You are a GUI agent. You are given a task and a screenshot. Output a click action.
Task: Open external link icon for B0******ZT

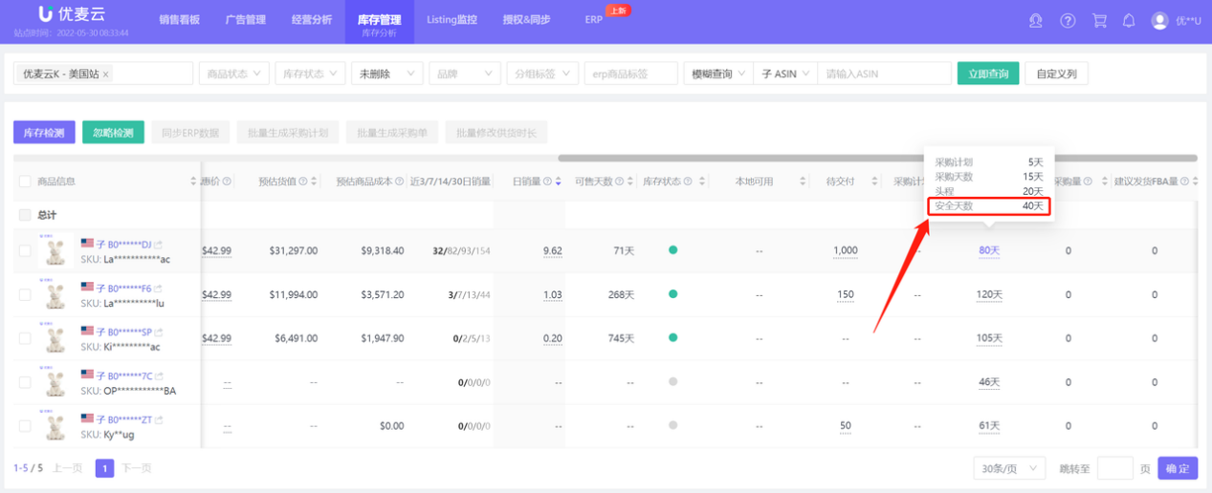coord(159,419)
